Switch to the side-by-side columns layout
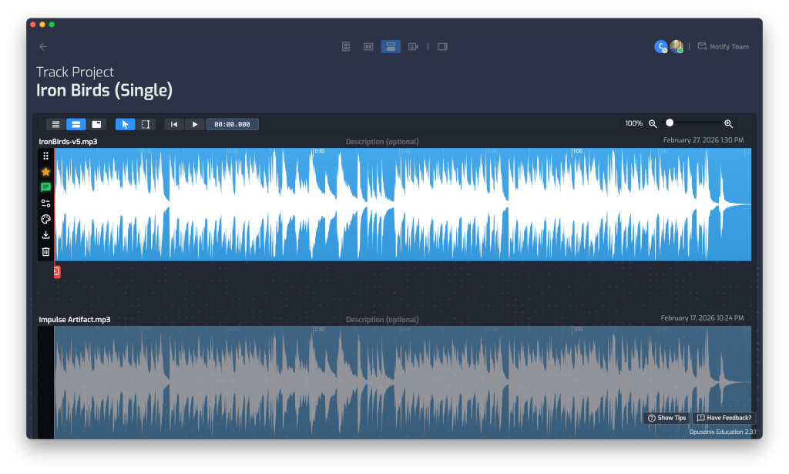The image size is (789, 474). [368, 46]
